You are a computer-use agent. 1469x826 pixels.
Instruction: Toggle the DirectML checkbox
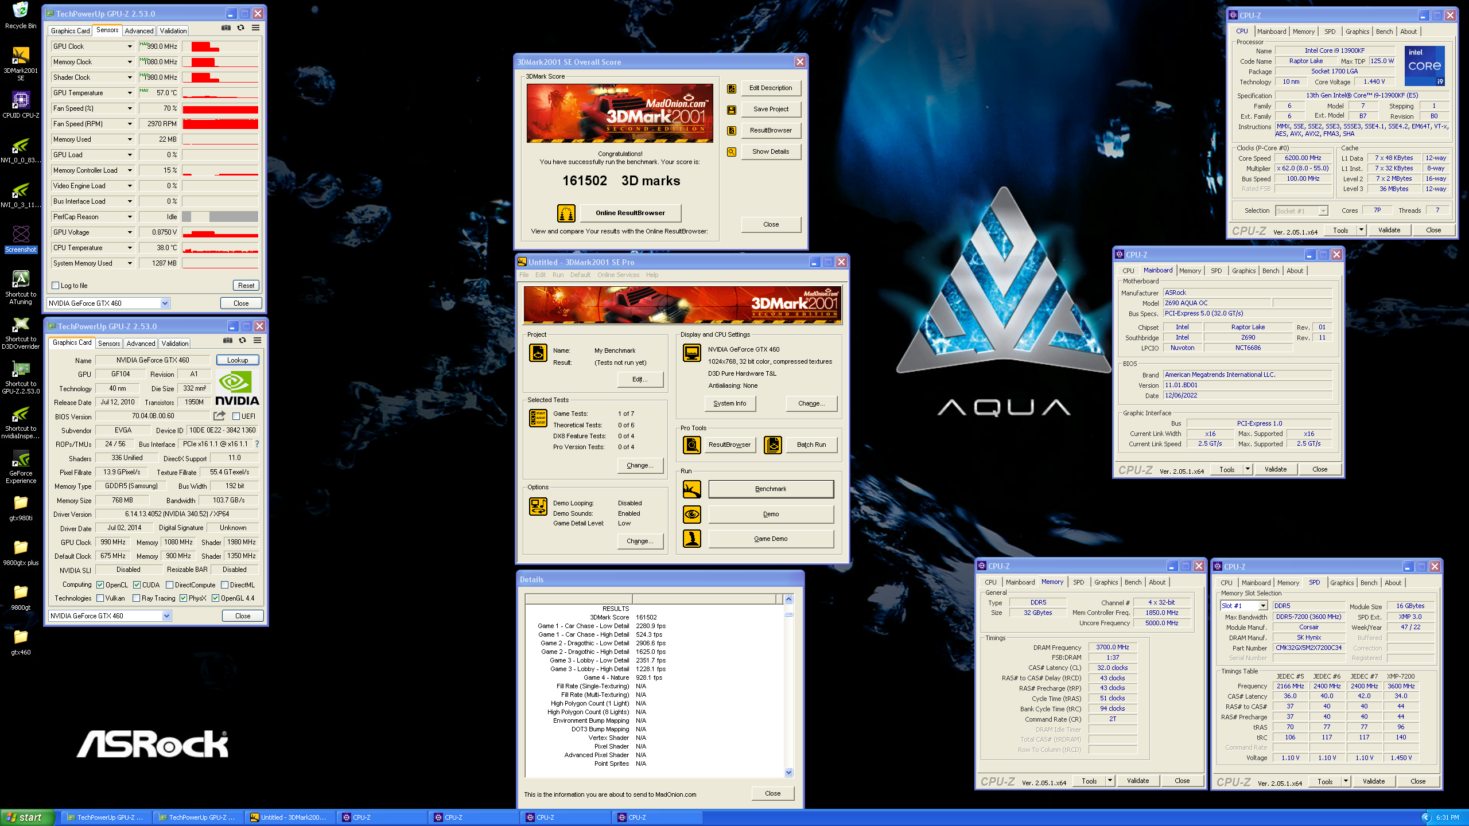point(225,585)
